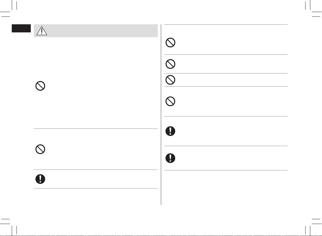This screenshot has width=322, height=236.
Task: Select the mandatory exclamation icon in left column
Action: tap(40, 179)
